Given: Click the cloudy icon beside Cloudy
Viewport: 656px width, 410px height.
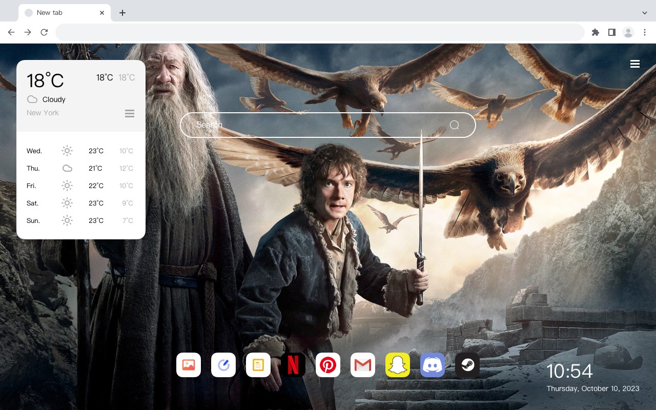Looking at the screenshot, I should [32, 99].
